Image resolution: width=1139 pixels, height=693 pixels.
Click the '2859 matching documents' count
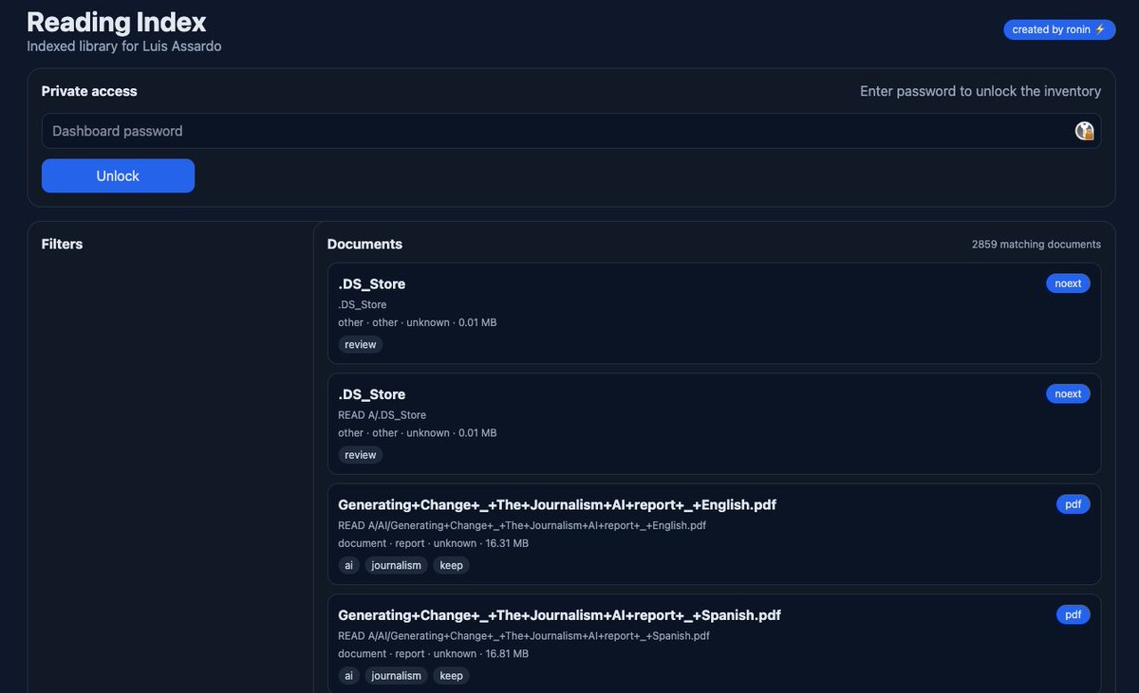pos(1036,244)
